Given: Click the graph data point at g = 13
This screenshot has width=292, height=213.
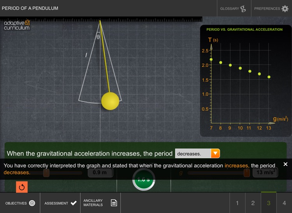Looking at the screenshot, I should 269,77.
